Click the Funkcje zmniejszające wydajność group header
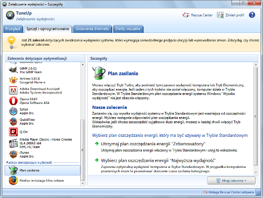This screenshot has height=198, width=263. [29, 162]
